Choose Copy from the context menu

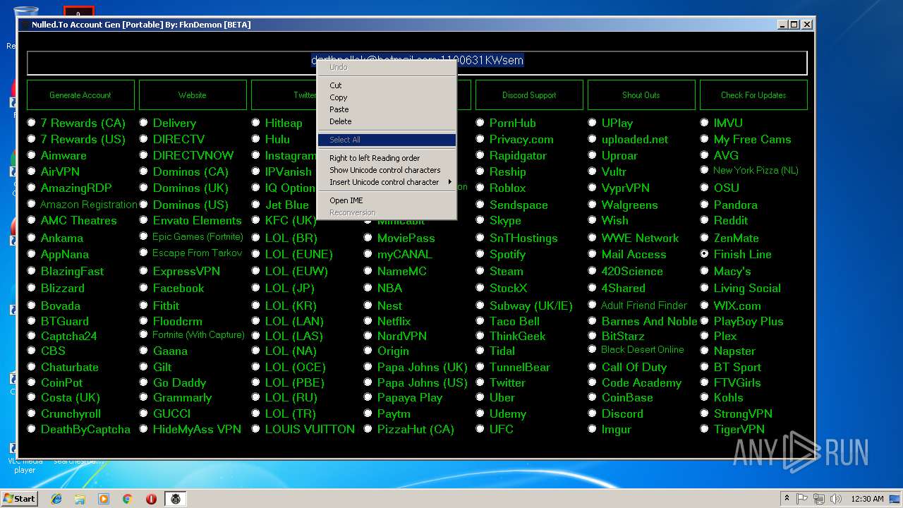(x=387, y=97)
